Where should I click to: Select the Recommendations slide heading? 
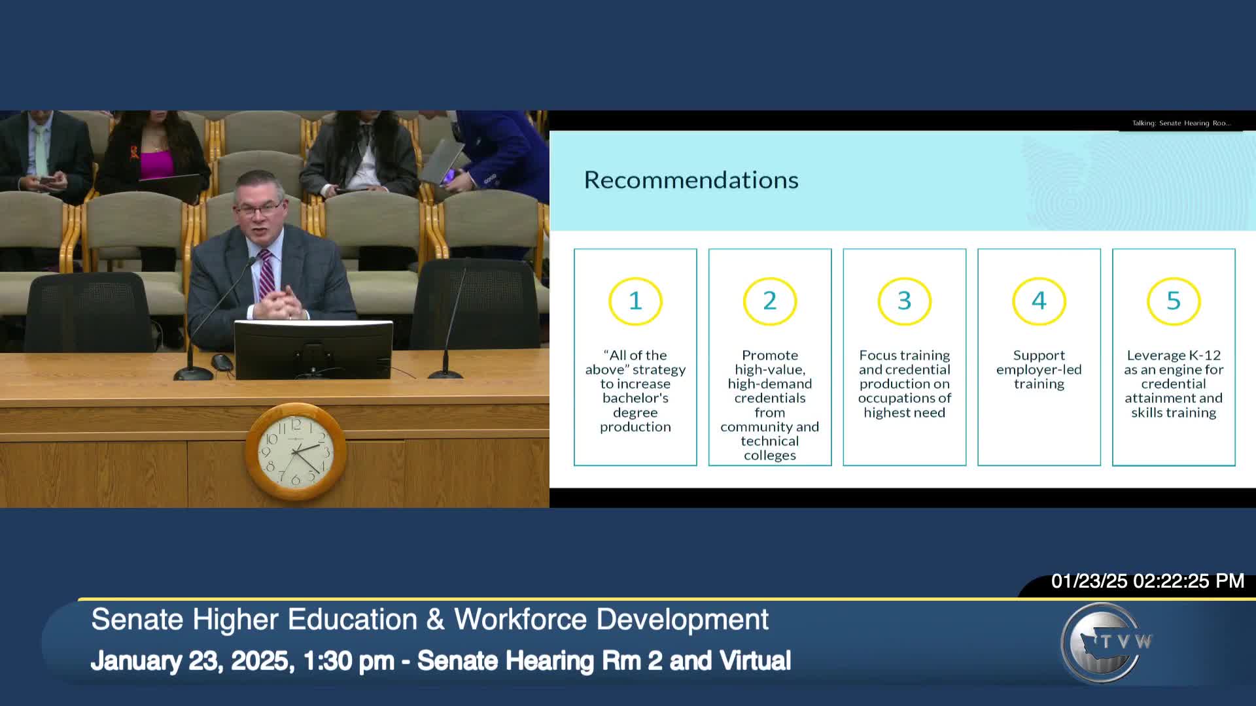(x=691, y=180)
